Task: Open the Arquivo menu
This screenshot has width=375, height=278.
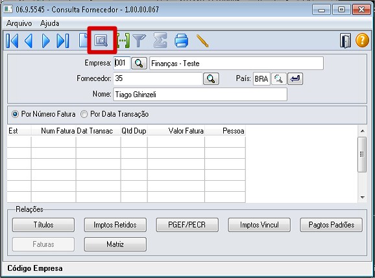Action: point(19,23)
